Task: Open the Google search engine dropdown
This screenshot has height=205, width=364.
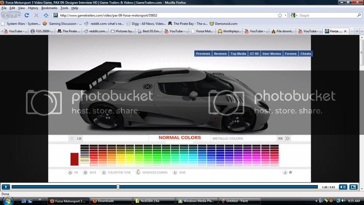Action: 294,15
